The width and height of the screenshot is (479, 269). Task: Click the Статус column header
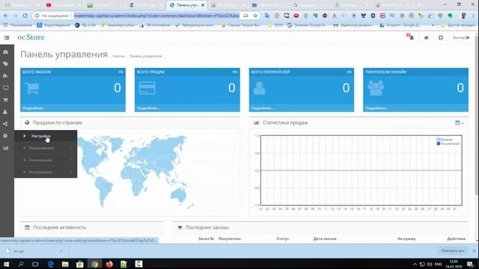pos(283,239)
